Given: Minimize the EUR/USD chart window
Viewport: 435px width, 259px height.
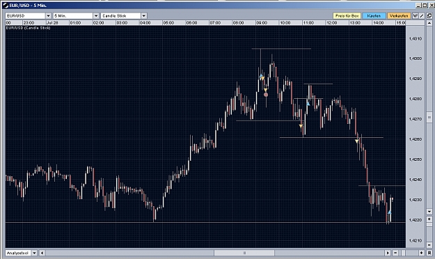Looking at the screenshot, I should coord(418,6).
